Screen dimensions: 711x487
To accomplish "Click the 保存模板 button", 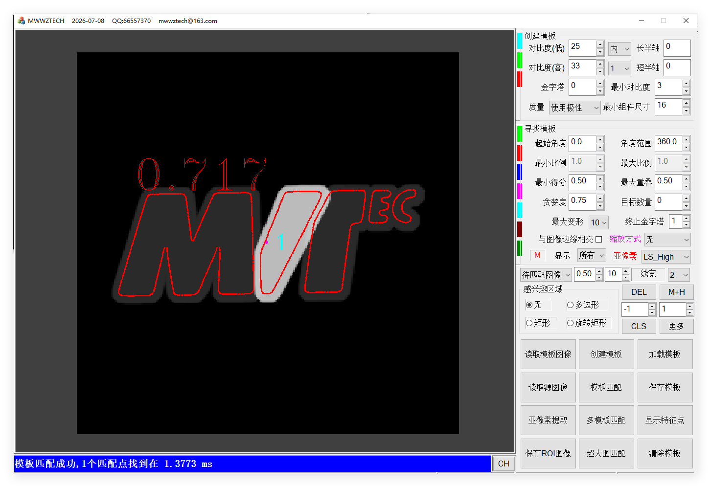I will tap(665, 387).
